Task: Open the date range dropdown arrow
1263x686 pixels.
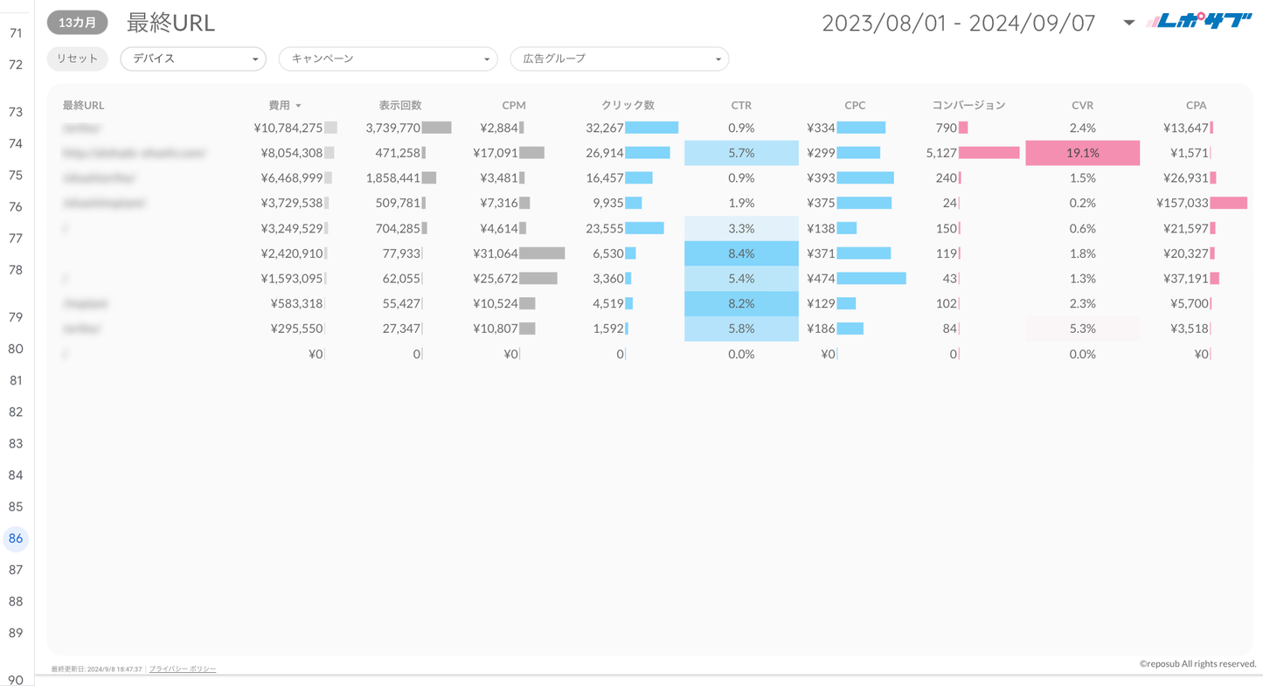Action: pos(1128,23)
